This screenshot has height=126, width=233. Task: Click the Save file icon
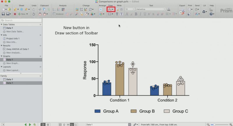pyautogui.click(x=3, y=14)
